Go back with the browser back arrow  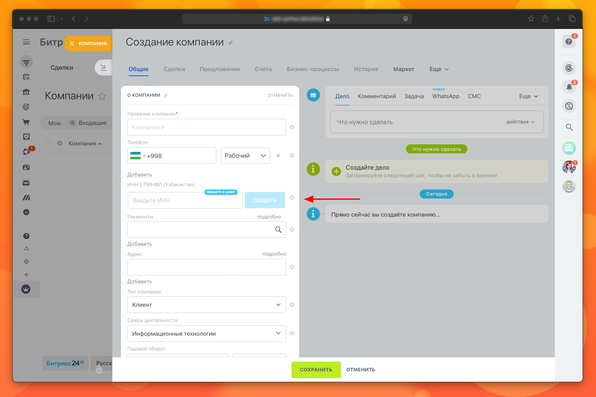click(x=74, y=18)
